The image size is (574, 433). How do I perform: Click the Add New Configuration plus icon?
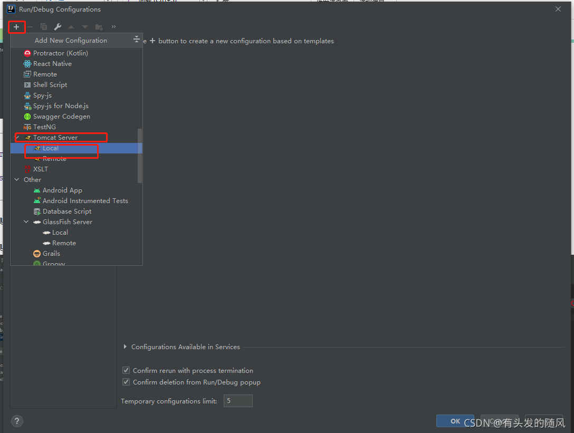click(16, 27)
